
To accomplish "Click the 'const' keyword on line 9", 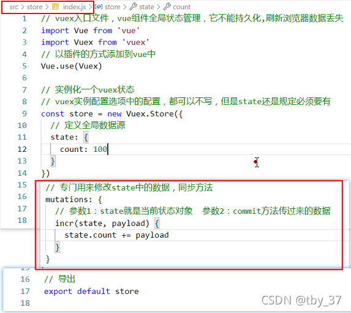I will [x=53, y=114].
